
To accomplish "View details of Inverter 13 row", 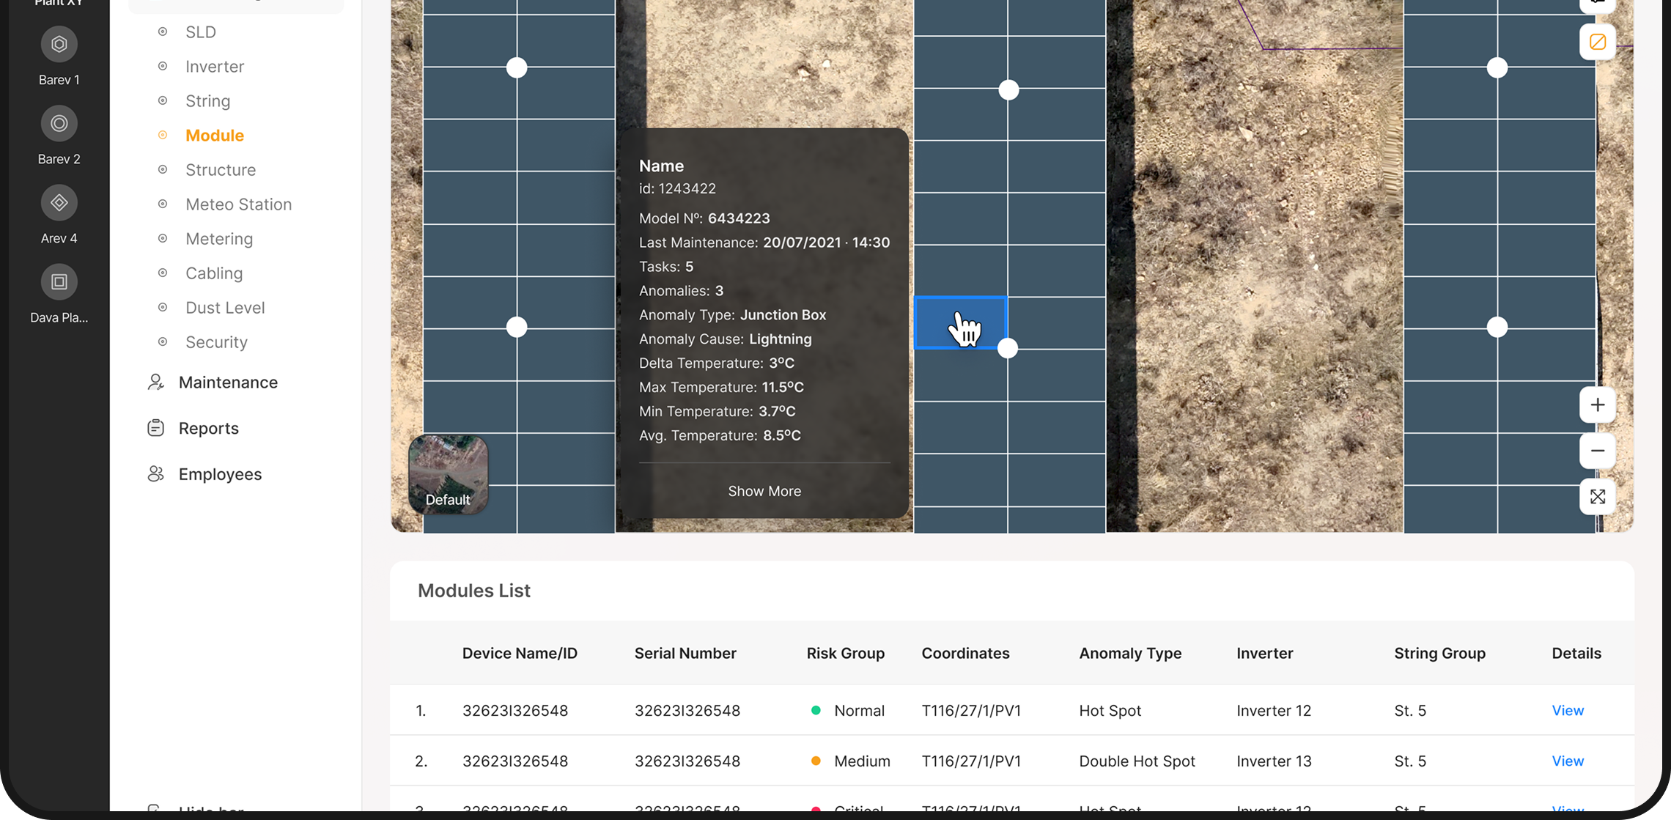I will [1567, 761].
